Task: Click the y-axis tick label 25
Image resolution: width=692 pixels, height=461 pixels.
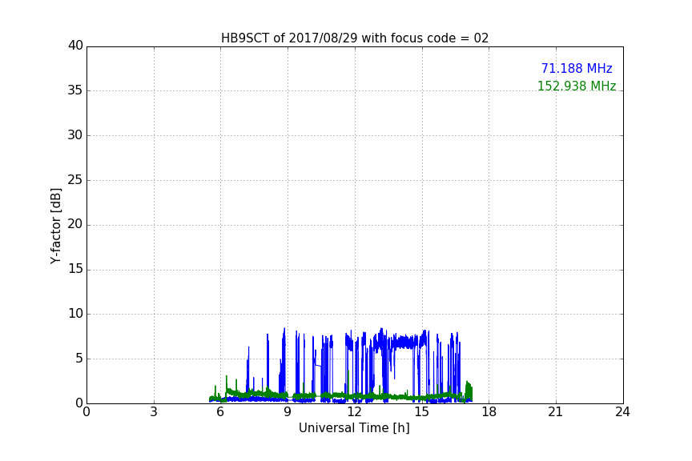Action: point(75,180)
